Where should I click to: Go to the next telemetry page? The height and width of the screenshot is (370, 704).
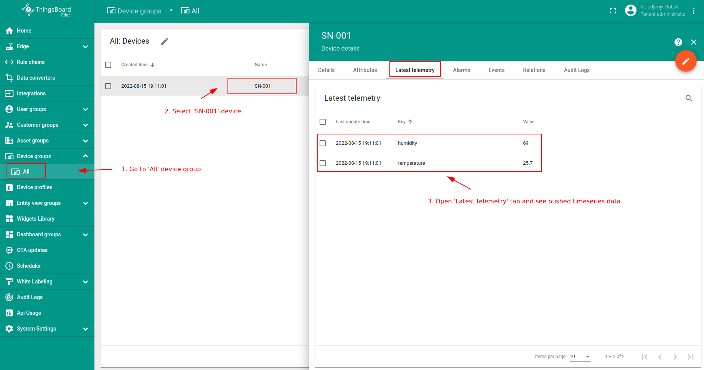pos(675,357)
